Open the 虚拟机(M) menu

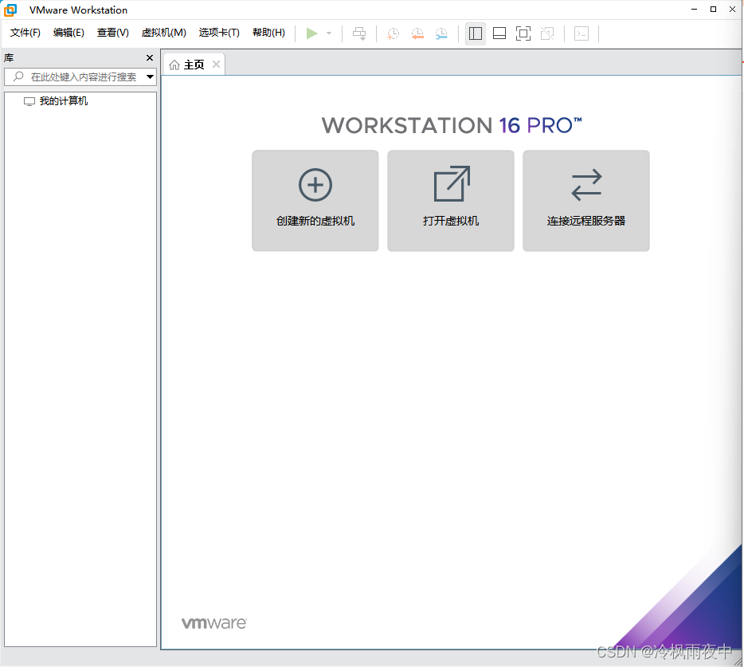pos(164,33)
